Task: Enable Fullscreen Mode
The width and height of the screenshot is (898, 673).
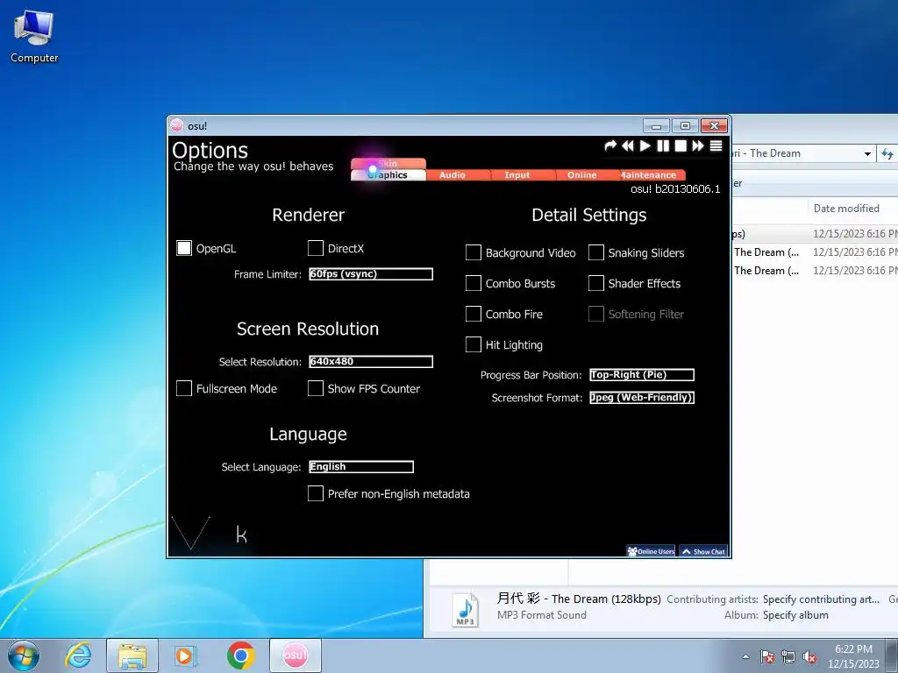Action: point(184,388)
